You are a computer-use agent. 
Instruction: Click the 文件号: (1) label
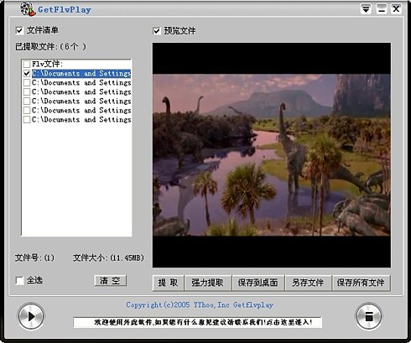[x=34, y=257]
